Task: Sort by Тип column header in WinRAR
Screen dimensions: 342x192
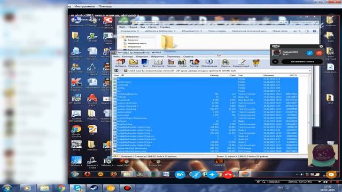Action: [x=240, y=75]
